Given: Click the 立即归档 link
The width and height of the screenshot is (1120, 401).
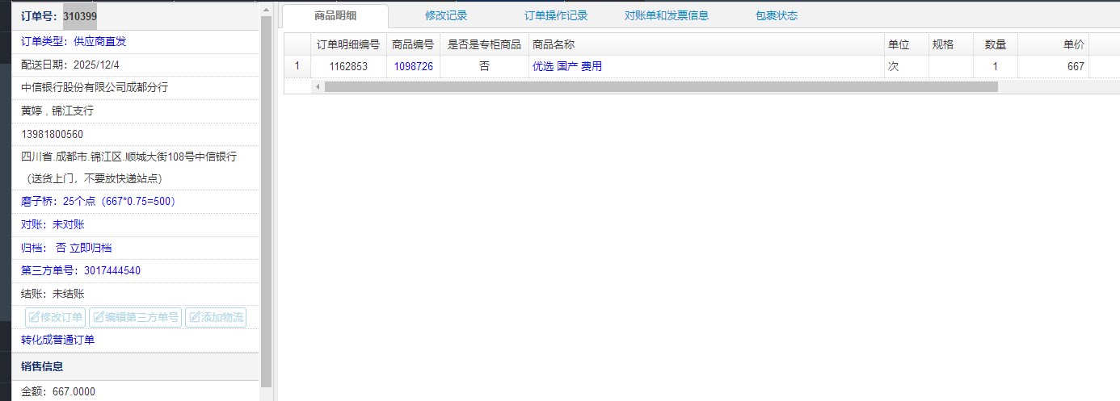Looking at the screenshot, I should (91, 248).
